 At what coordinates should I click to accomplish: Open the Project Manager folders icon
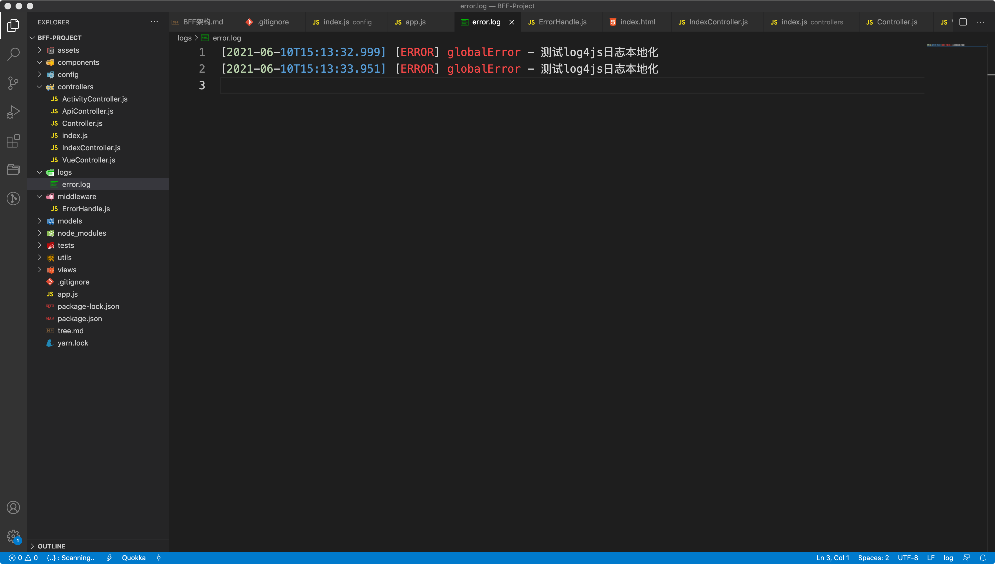pyautogui.click(x=13, y=169)
